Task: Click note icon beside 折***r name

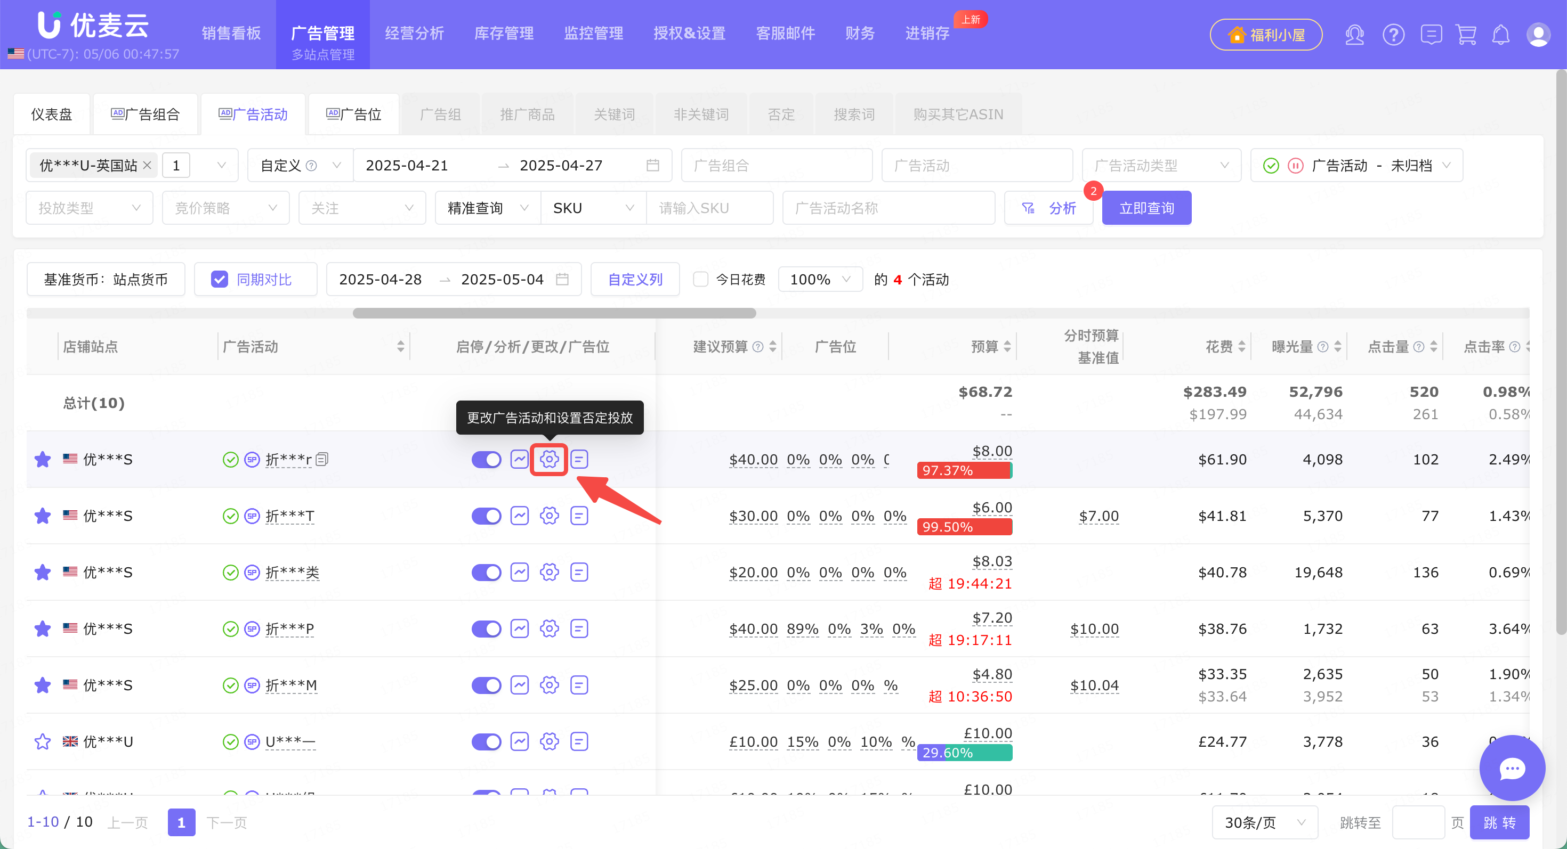Action: pos(322,460)
